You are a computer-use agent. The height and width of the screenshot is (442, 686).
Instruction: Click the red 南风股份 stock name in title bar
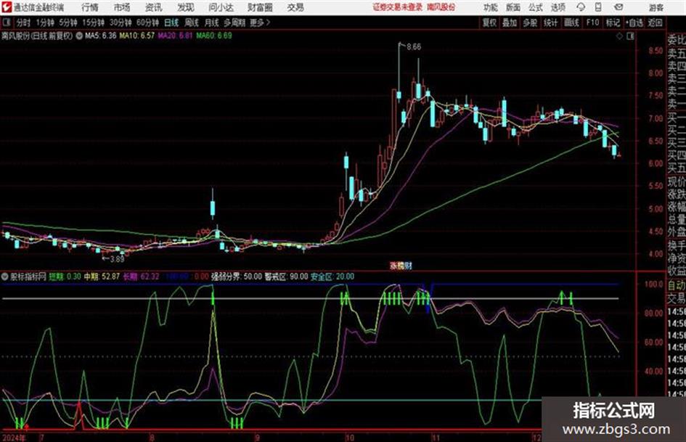click(x=441, y=7)
